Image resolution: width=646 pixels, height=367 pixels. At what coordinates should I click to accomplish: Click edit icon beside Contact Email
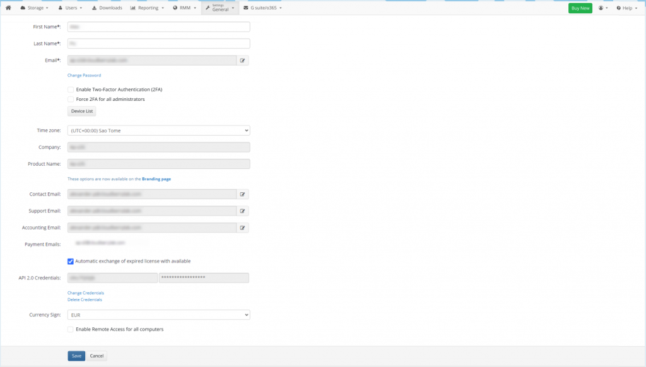tap(243, 194)
